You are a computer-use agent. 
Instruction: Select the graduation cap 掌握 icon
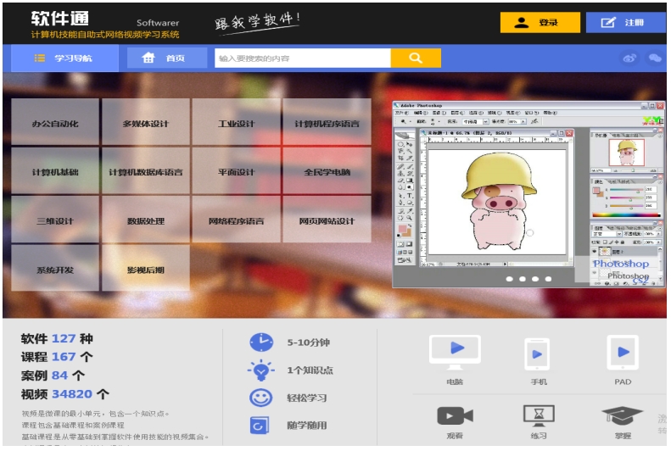point(623,415)
